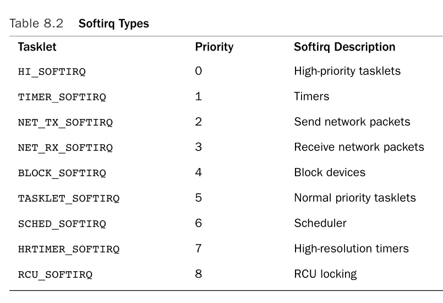The width and height of the screenshot is (443, 303).
Task: Click the Block devices description
Action: [330, 172]
